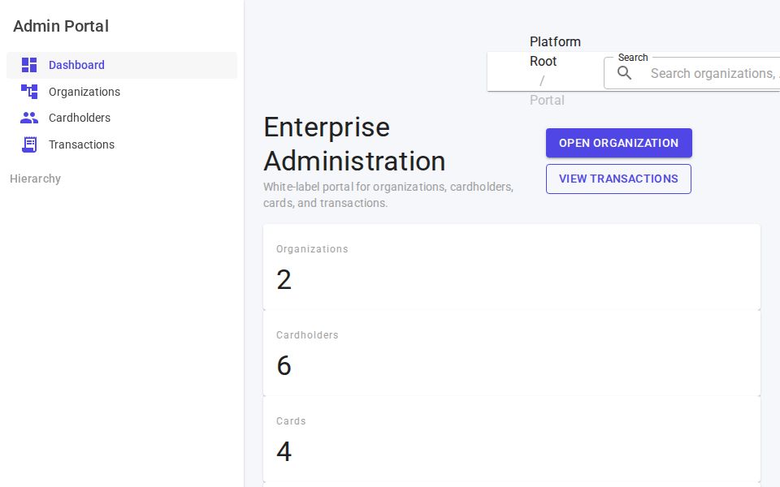
Task: Click the Cardholders people icon
Action: click(x=29, y=118)
